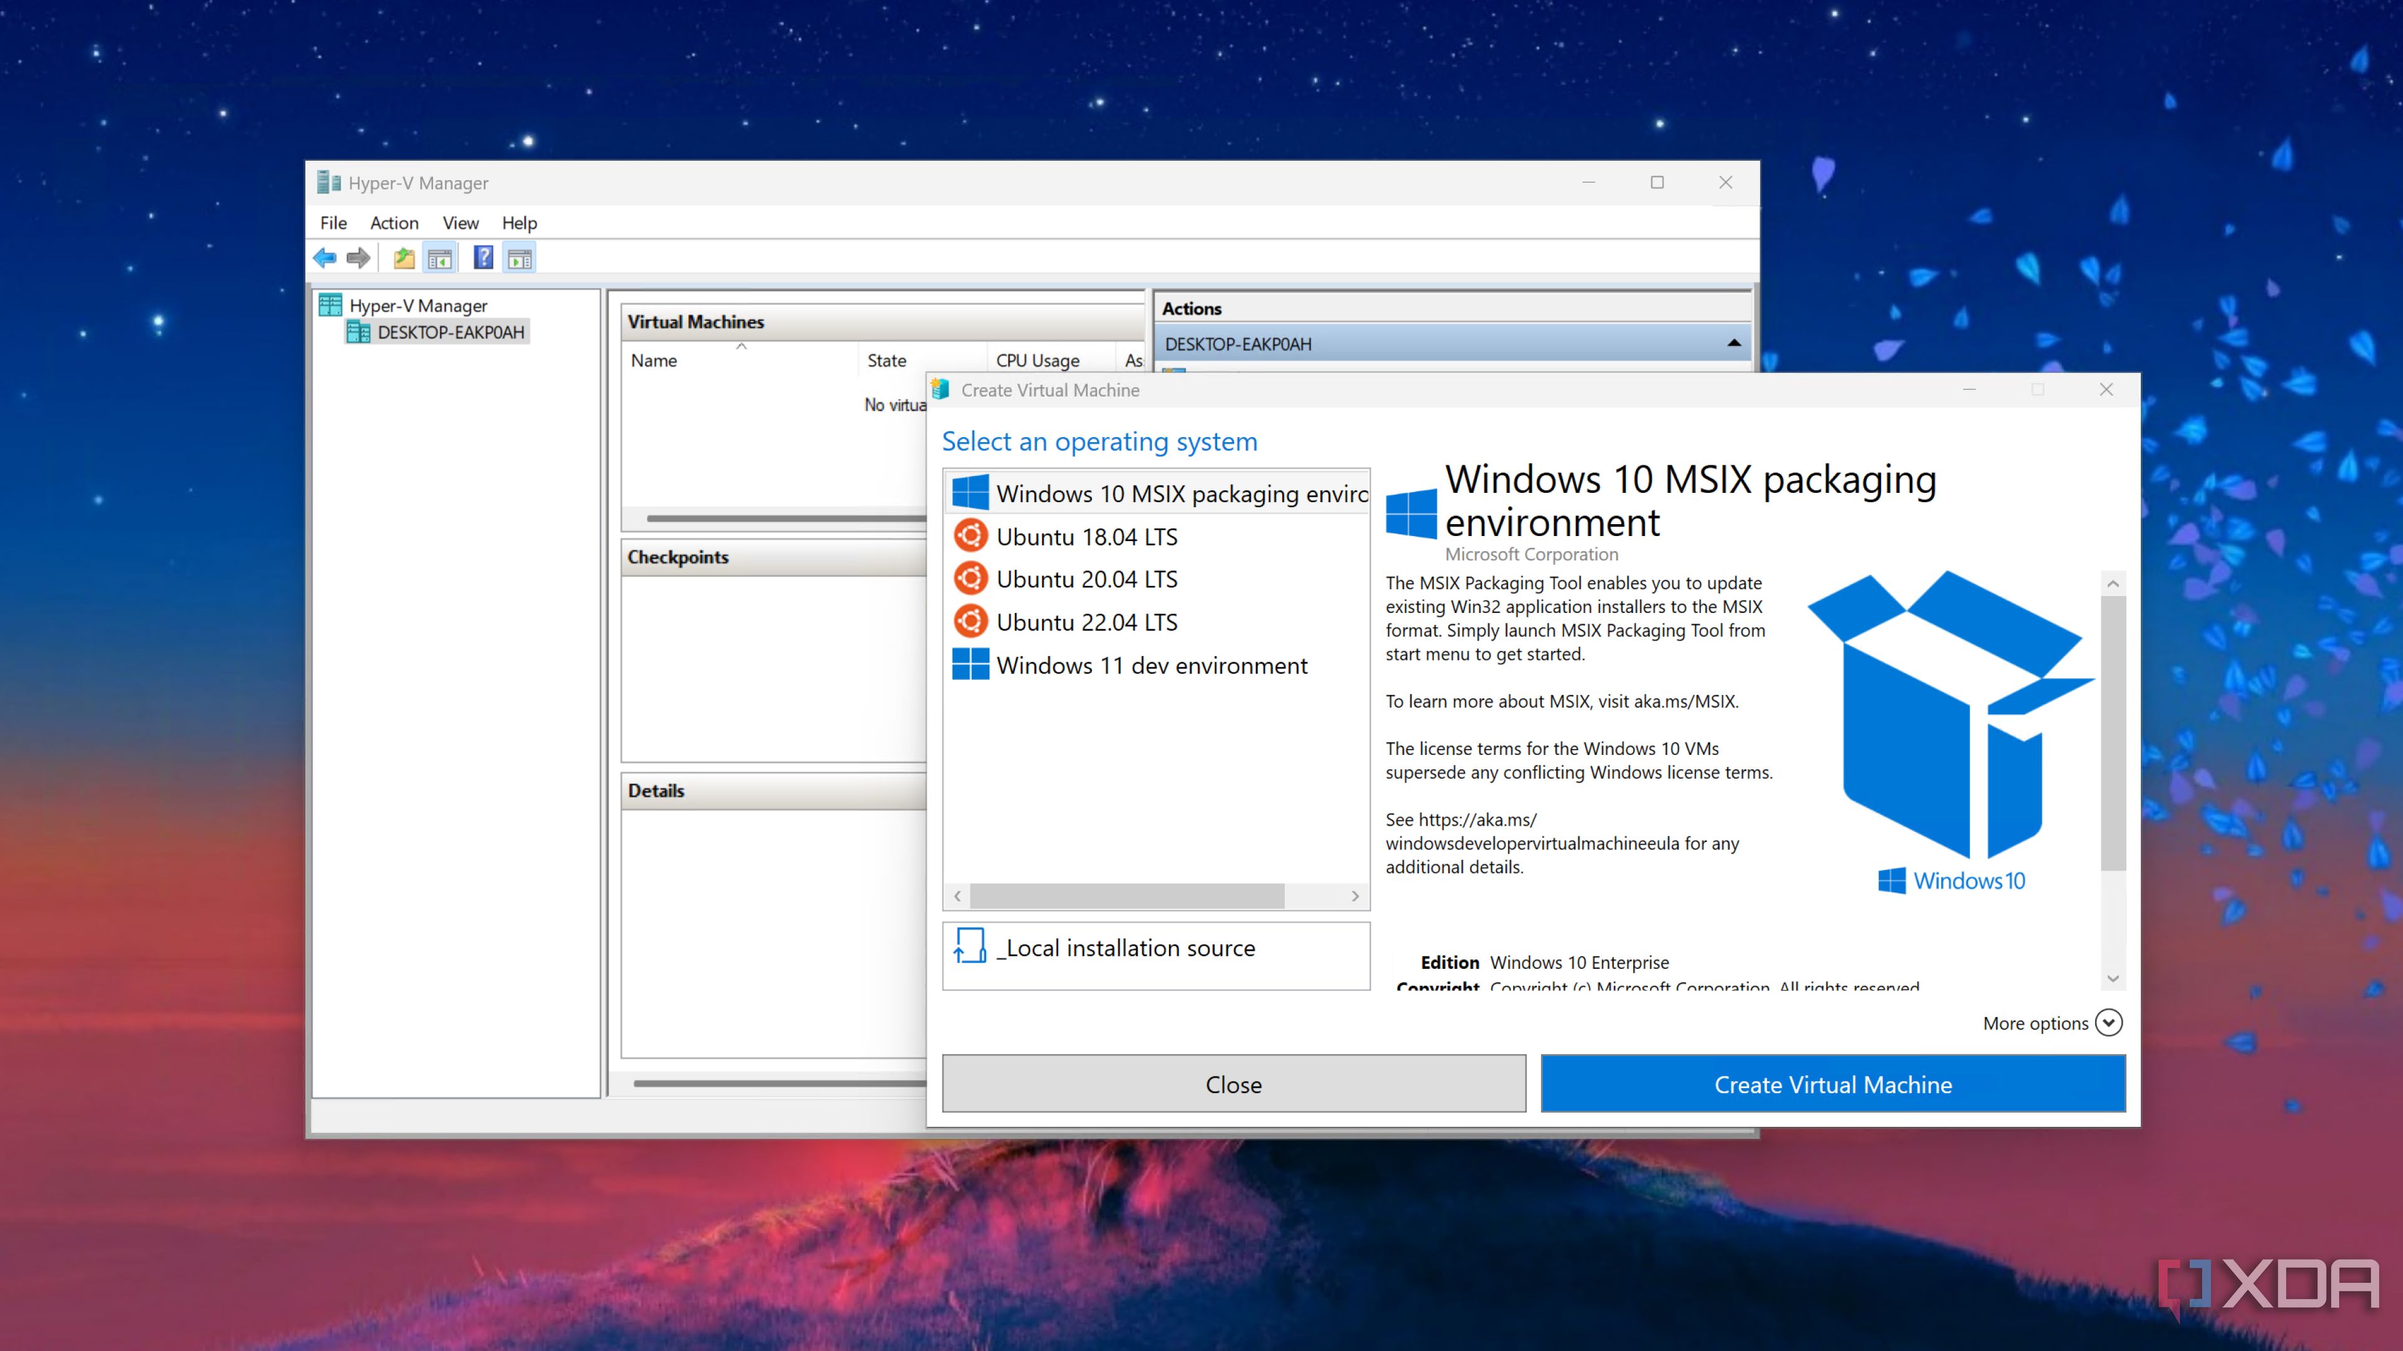
Task: Click Ubuntu icon beside Ubuntu 18.04 LTS
Action: pos(970,536)
